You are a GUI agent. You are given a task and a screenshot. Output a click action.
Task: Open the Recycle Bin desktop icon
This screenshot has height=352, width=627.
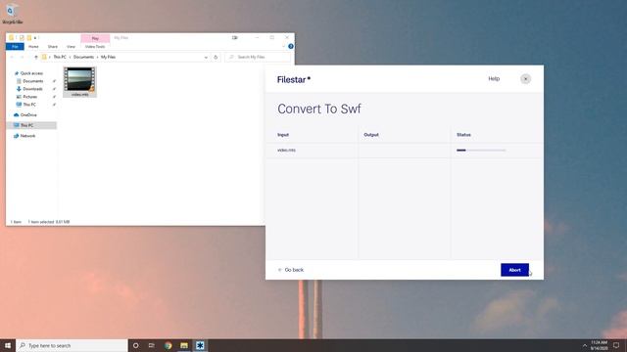[x=12, y=14]
